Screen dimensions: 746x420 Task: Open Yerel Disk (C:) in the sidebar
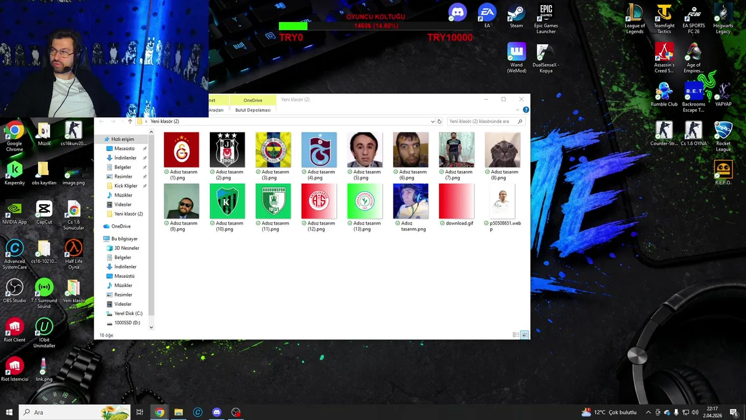click(x=128, y=313)
